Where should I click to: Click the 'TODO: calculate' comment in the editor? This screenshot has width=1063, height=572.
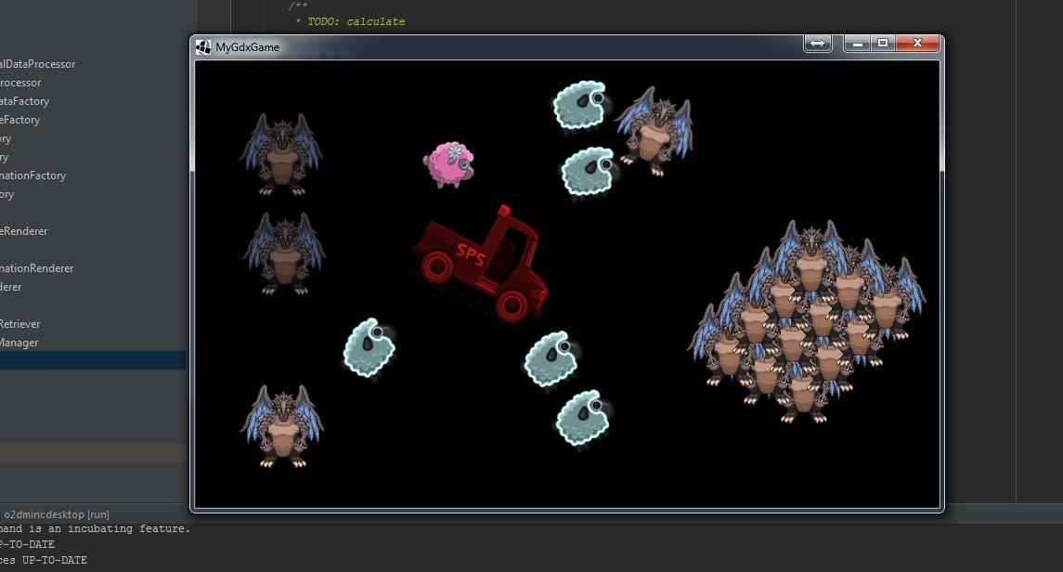click(356, 21)
